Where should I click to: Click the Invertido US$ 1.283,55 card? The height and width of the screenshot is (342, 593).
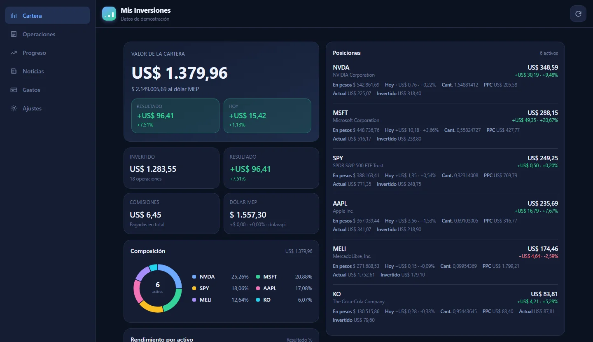(x=171, y=168)
